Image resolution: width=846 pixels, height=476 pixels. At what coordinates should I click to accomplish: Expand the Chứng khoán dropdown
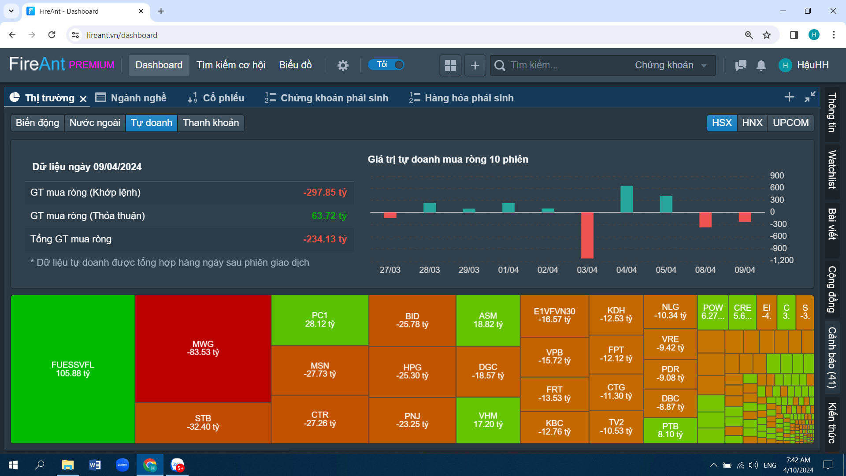click(x=671, y=65)
